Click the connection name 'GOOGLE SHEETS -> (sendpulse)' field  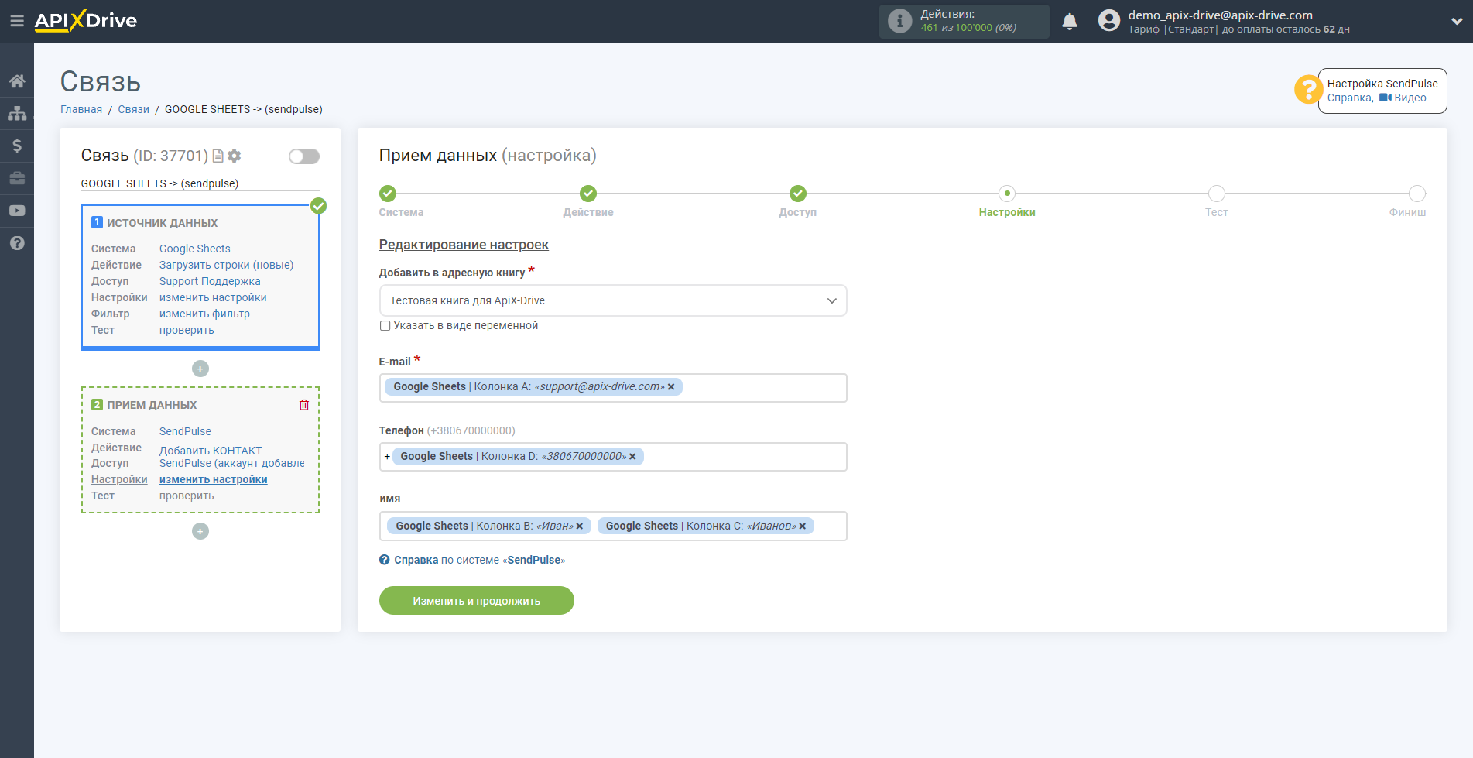[200, 183]
